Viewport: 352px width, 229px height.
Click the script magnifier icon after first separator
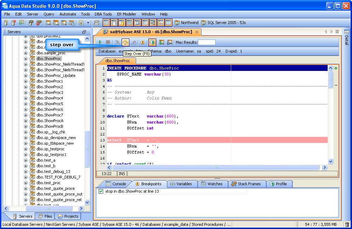point(48,23)
